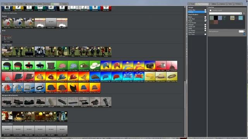
Task: Toggle the Sharpen checkbox
Action: coord(205,25)
